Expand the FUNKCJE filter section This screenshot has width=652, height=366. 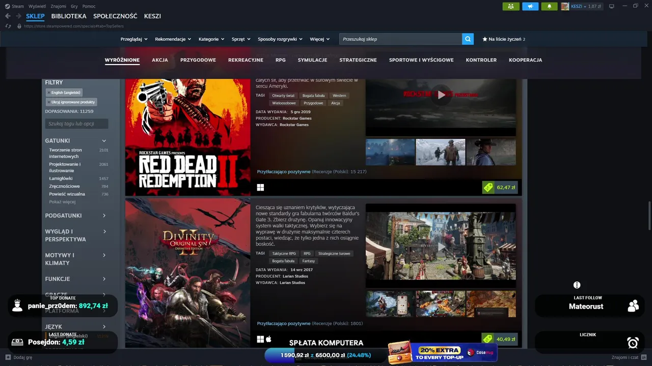(104, 279)
